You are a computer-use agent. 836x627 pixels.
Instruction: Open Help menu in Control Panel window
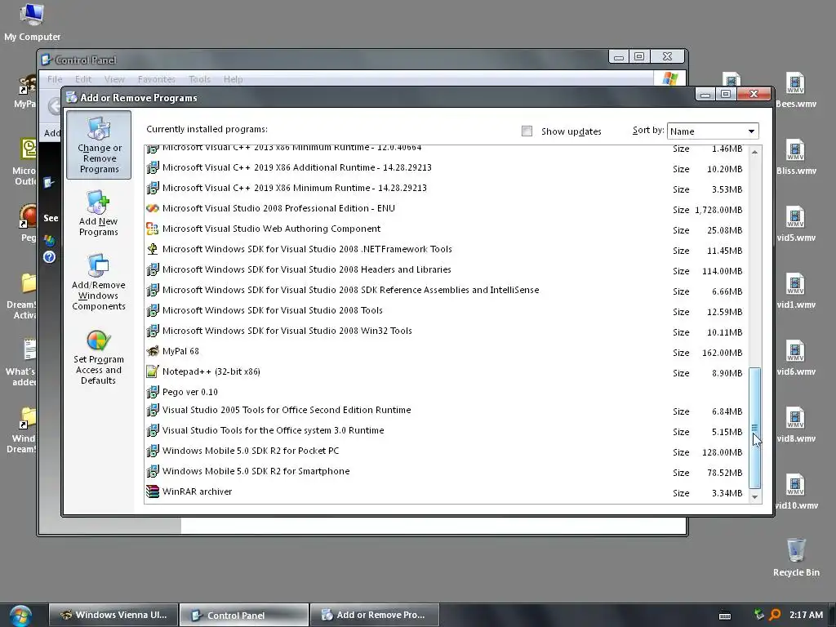[x=233, y=79]
